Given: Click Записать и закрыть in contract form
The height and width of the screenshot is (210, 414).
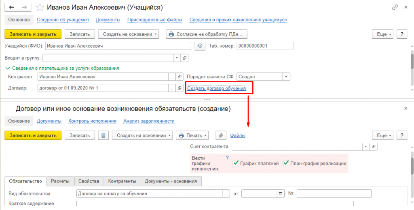Looking at the screenshot, I should (33, 135).
